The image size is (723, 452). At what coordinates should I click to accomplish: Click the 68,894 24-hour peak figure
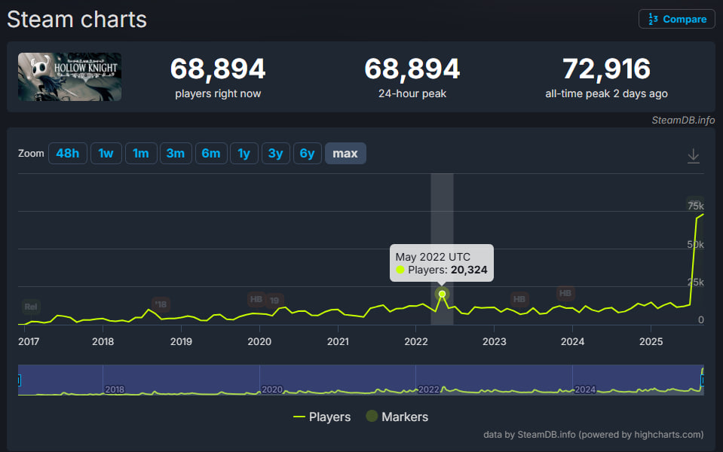[x=412, y=69]
